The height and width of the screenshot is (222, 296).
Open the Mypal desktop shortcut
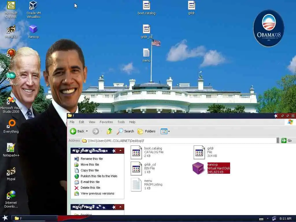[11, 174]
